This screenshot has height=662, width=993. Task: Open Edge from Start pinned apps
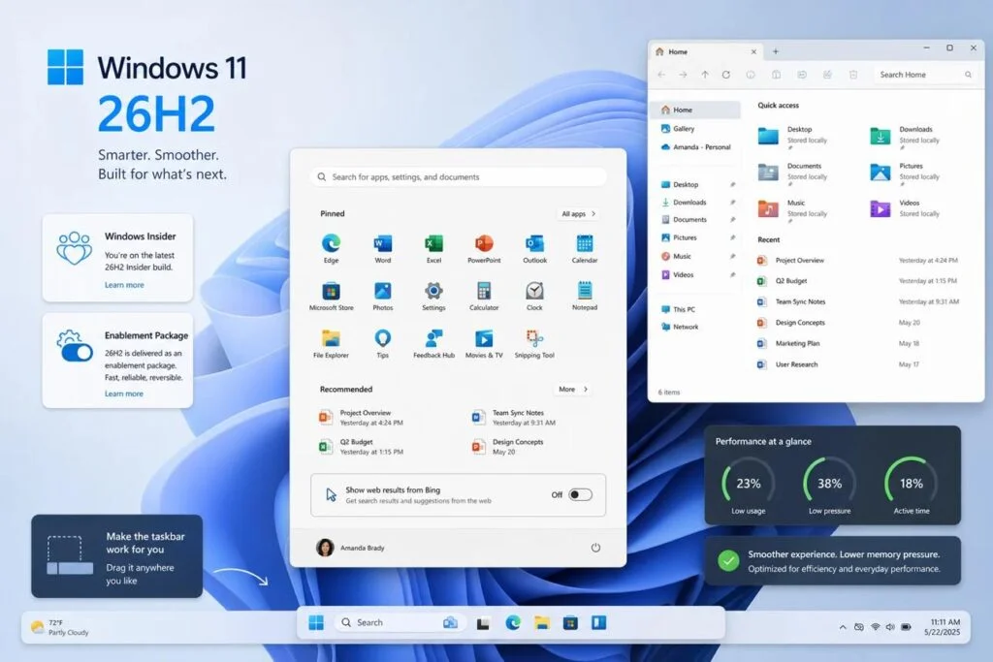pos(331,248)
